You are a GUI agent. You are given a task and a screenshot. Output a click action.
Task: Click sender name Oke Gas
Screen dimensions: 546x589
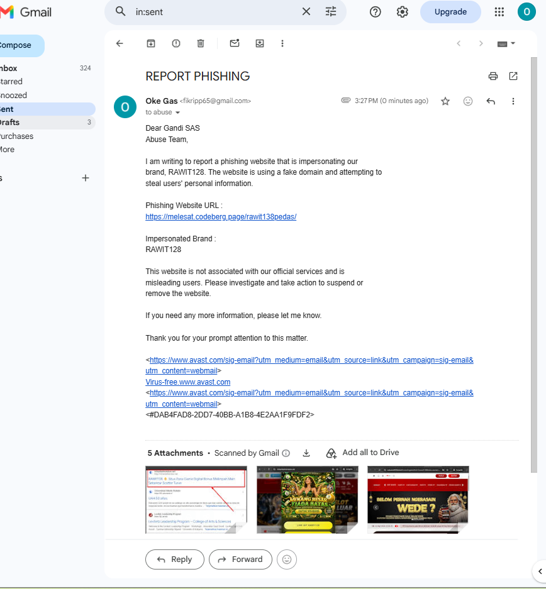pyautogui.click(x=161, y=101)
